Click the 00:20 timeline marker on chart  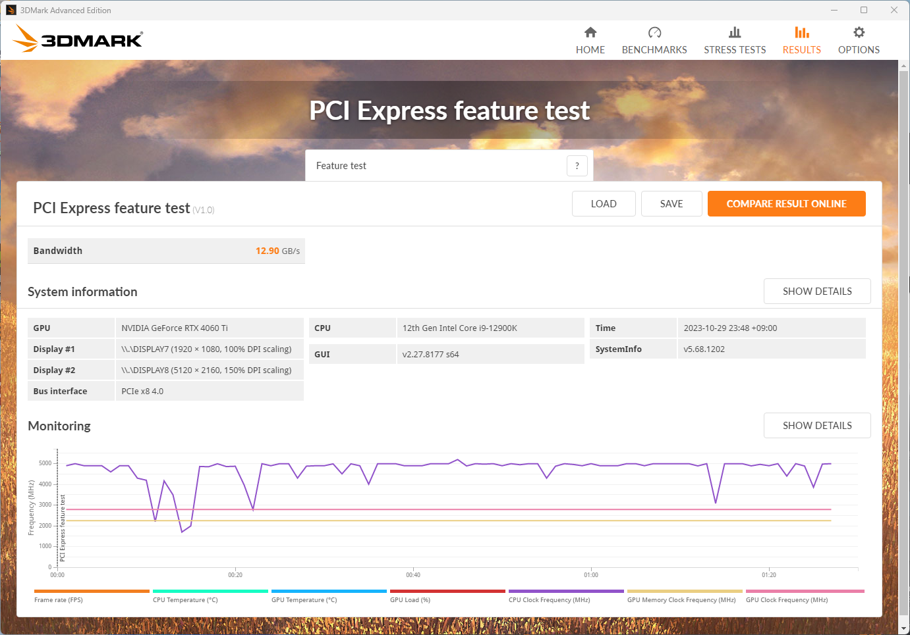point(235,575)
